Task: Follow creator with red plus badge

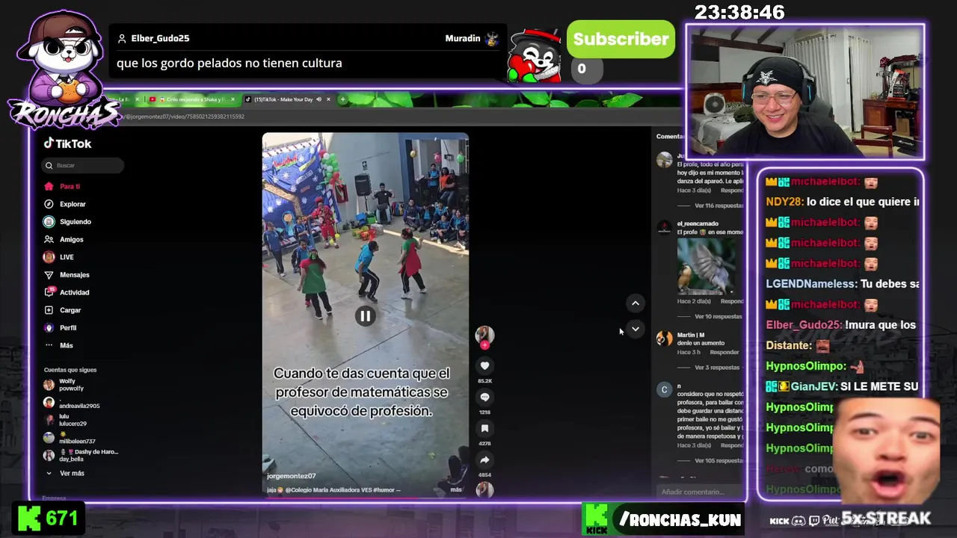Action: pyautogui.click(x=484, y=345)
